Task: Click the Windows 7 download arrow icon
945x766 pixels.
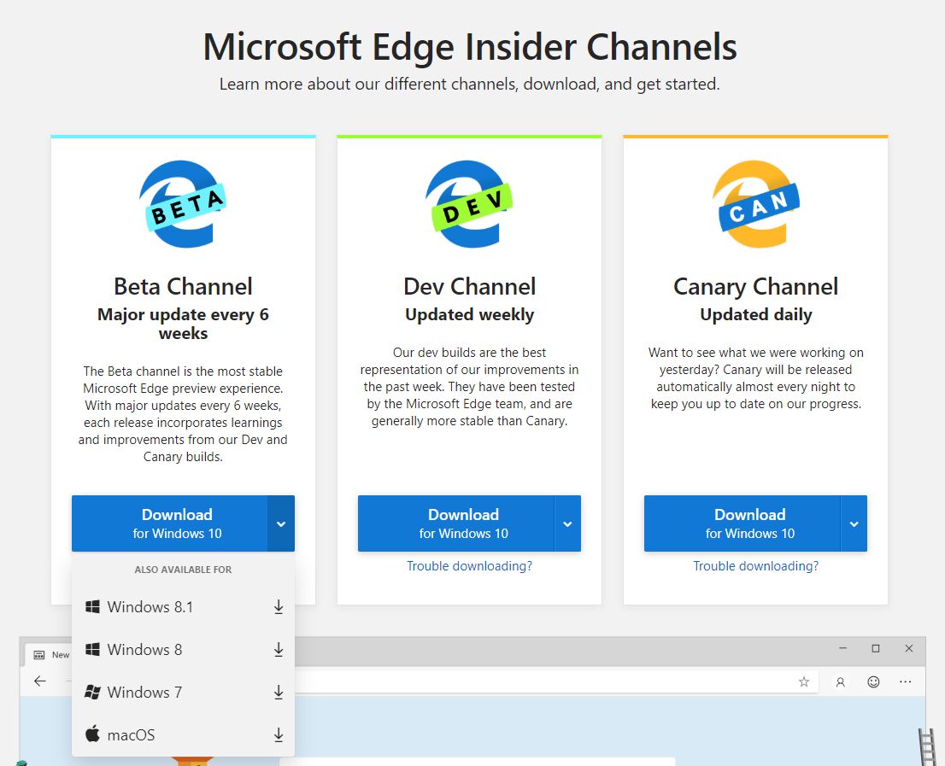Action: tap(279, 693)
